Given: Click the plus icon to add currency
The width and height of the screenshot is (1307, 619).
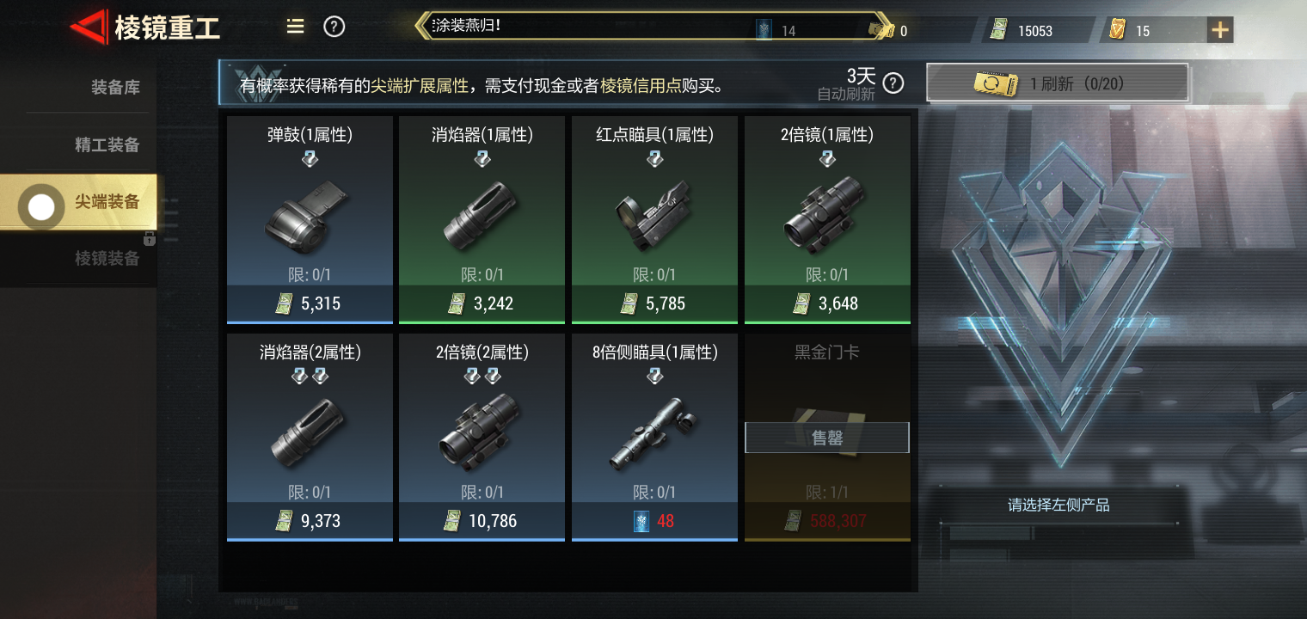Looking at the screenshot, I should pos(1220,30).
